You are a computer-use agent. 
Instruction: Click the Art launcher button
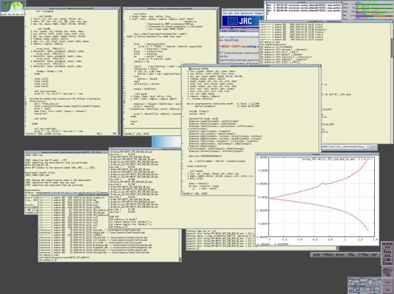[387, 255]
